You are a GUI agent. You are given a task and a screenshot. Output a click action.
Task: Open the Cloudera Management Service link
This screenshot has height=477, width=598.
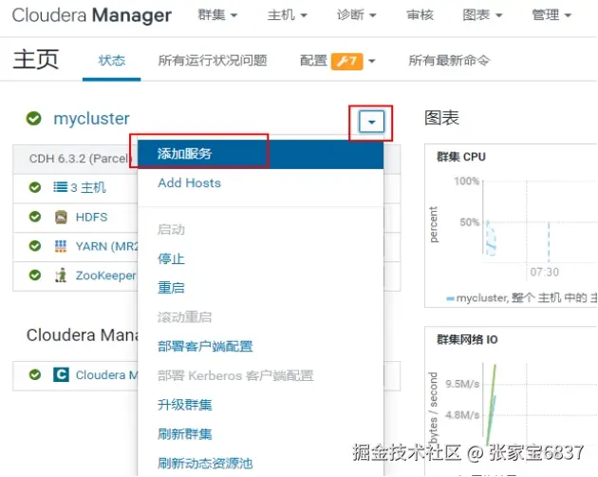click(106, 375)
